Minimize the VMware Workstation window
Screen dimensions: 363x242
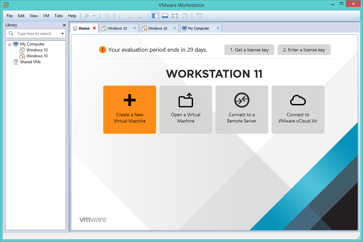point(333,4)
